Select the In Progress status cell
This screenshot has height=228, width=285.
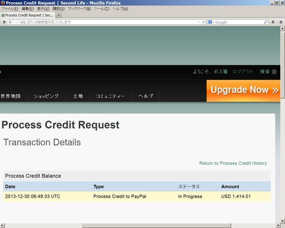click(x=190, y=197)
